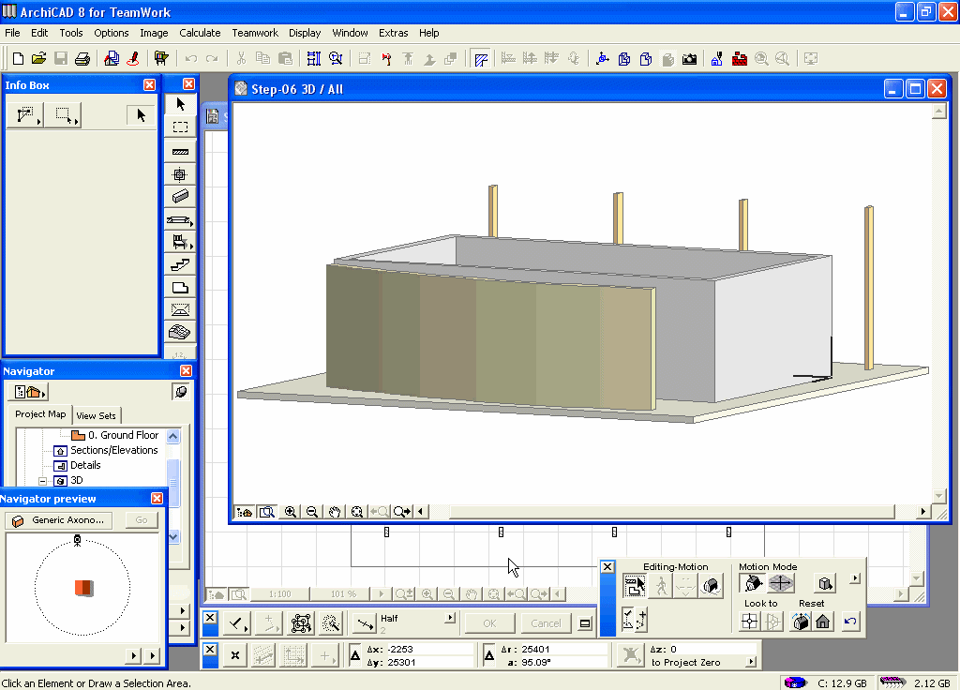Click the zoom in icon in 3D window
The width and height of the screenshot is (960, 690).
pos(291,512)
